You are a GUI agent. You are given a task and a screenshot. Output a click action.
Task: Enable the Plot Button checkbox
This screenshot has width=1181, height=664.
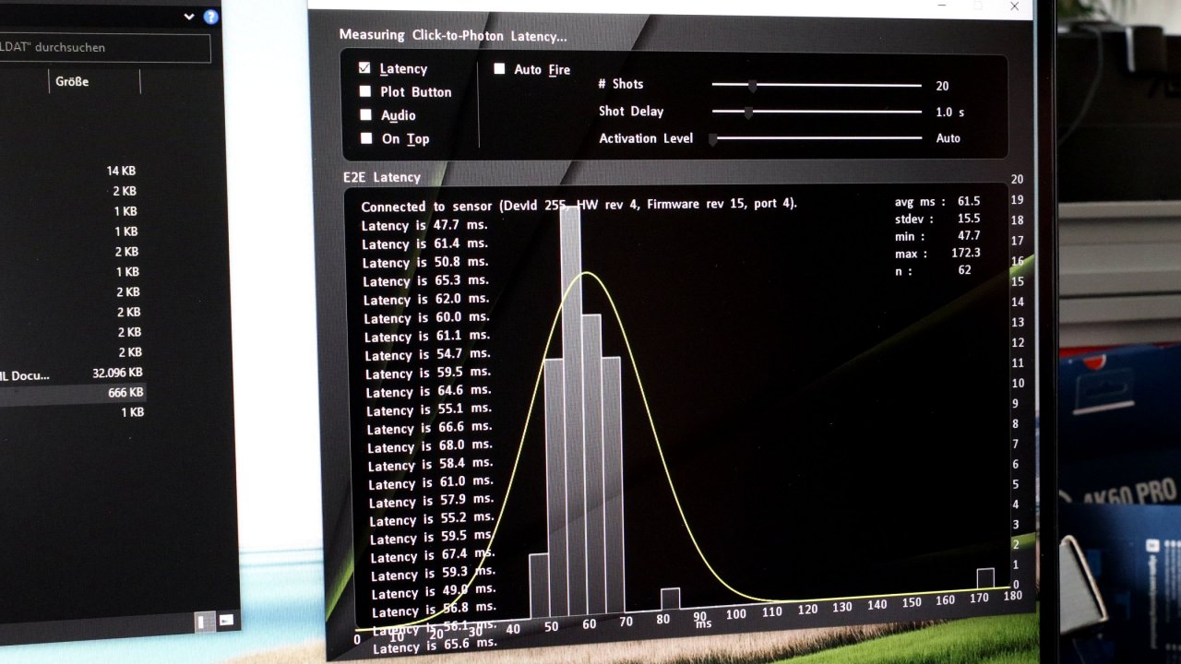(365, 91)
